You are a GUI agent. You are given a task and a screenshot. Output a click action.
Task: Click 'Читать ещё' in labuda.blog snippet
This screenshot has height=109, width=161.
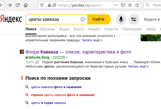(x=138, y=66)
